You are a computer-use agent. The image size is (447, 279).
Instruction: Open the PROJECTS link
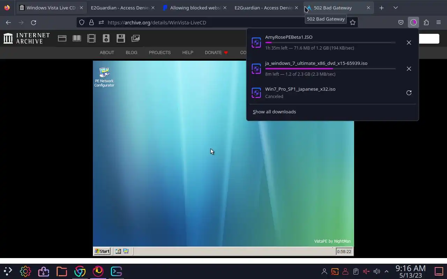click(x=160, y=53)
